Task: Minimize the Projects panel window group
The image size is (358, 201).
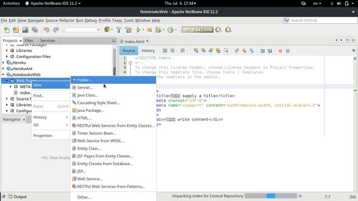Action: [x=114, y=40]
